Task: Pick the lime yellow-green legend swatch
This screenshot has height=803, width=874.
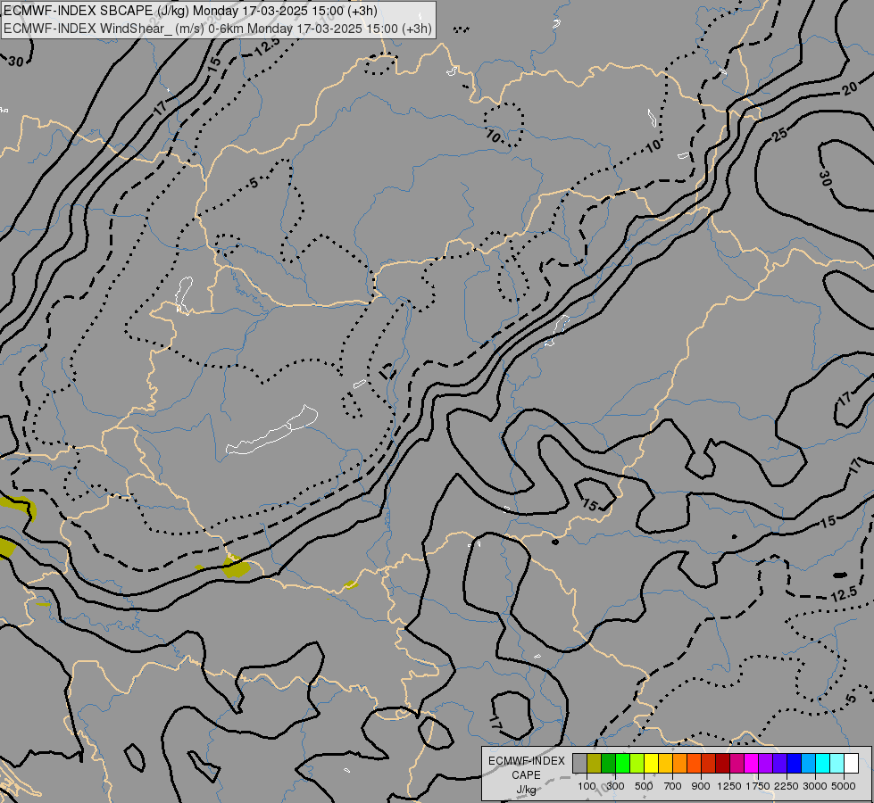Action: click(x=637, y=763)
